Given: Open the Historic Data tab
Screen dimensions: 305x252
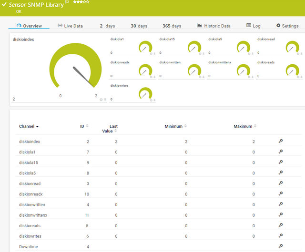Looking at the screenshot, I should pyautogui.click(x=213, y=26).
